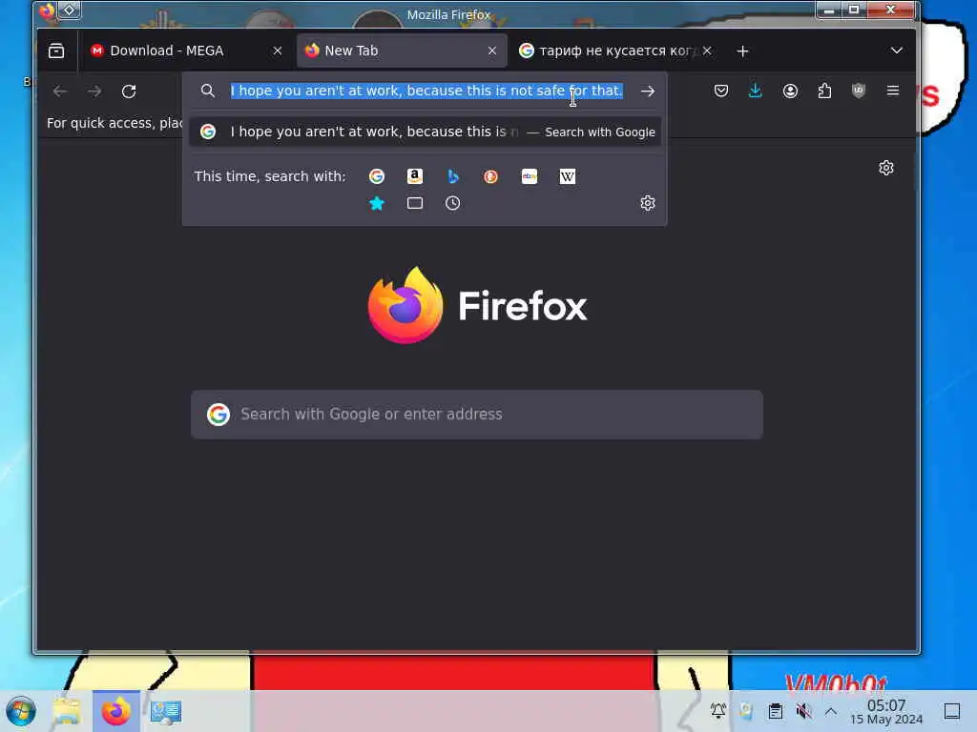977x732 pixels.
Task: Search this time with Bing
Action: pyautogui.click(x=453, y=176)
